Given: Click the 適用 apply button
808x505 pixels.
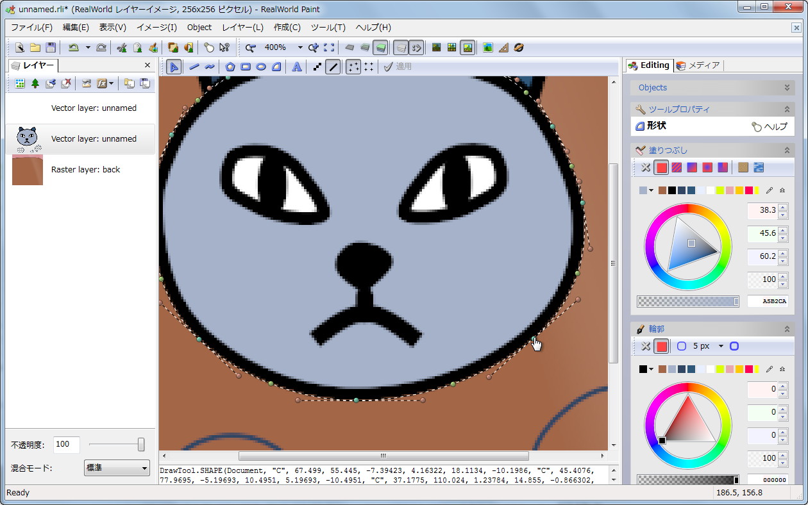Looking at the screenshot, I should (398, 67).
